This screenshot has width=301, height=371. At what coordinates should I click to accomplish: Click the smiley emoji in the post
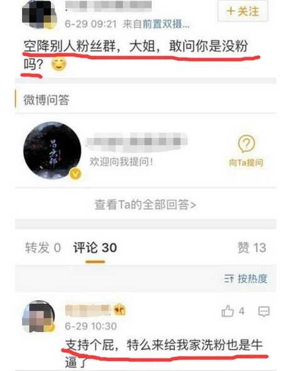(x=59, y=65)
